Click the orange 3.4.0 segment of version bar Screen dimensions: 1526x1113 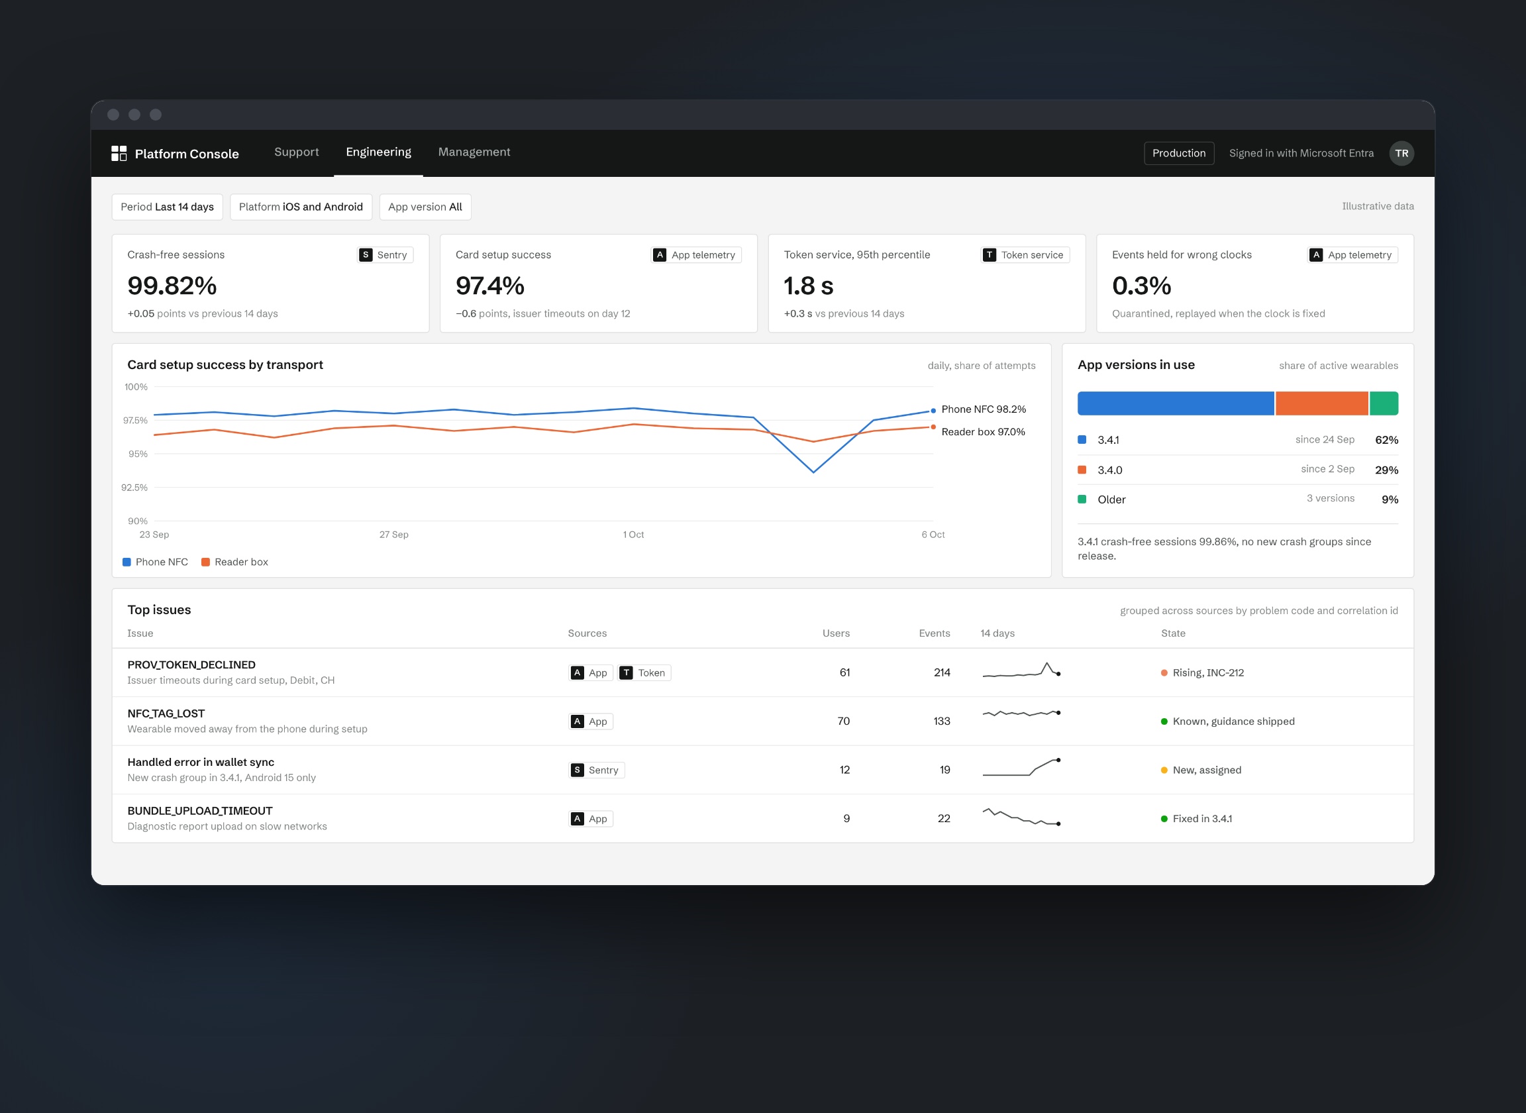(1322, 403)
